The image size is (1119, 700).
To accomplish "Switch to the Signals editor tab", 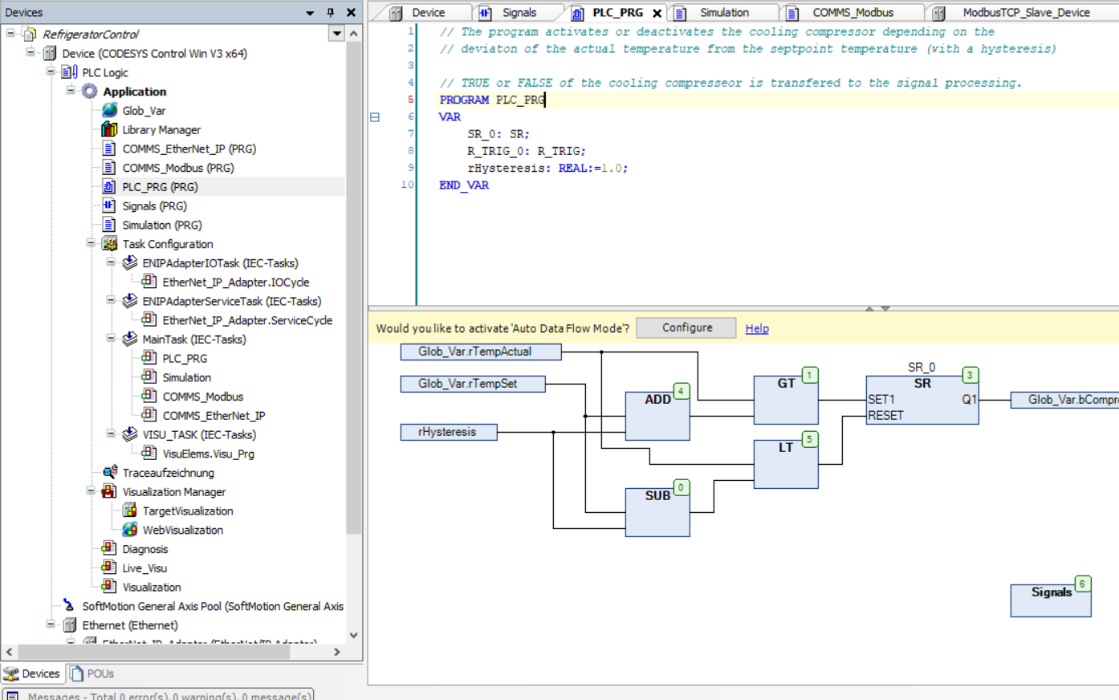I will [518, 13].
